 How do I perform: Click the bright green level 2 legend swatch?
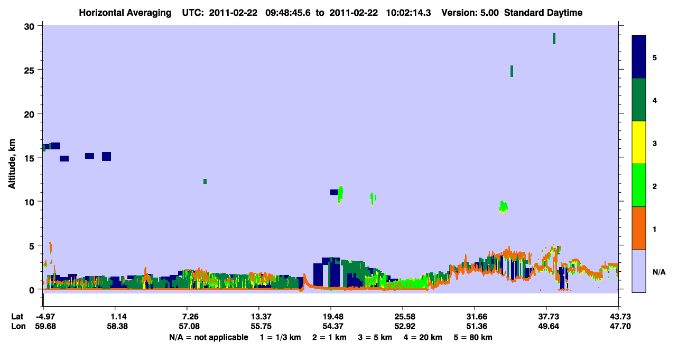point(639,185)
